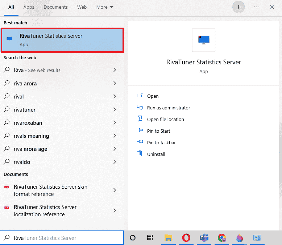The width and height of the screenshot is (282, 245).
Task: Switch to the Apps tab
Action: coord(29,7)
